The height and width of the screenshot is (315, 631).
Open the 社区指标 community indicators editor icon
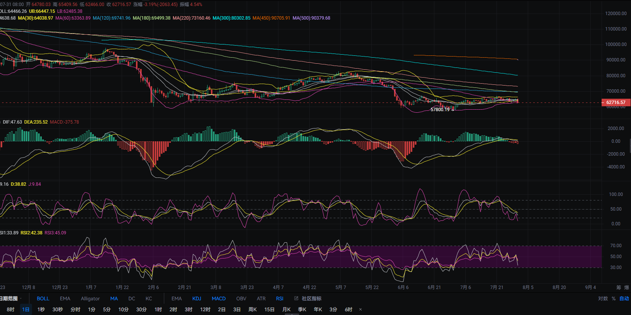pos(296,298)
